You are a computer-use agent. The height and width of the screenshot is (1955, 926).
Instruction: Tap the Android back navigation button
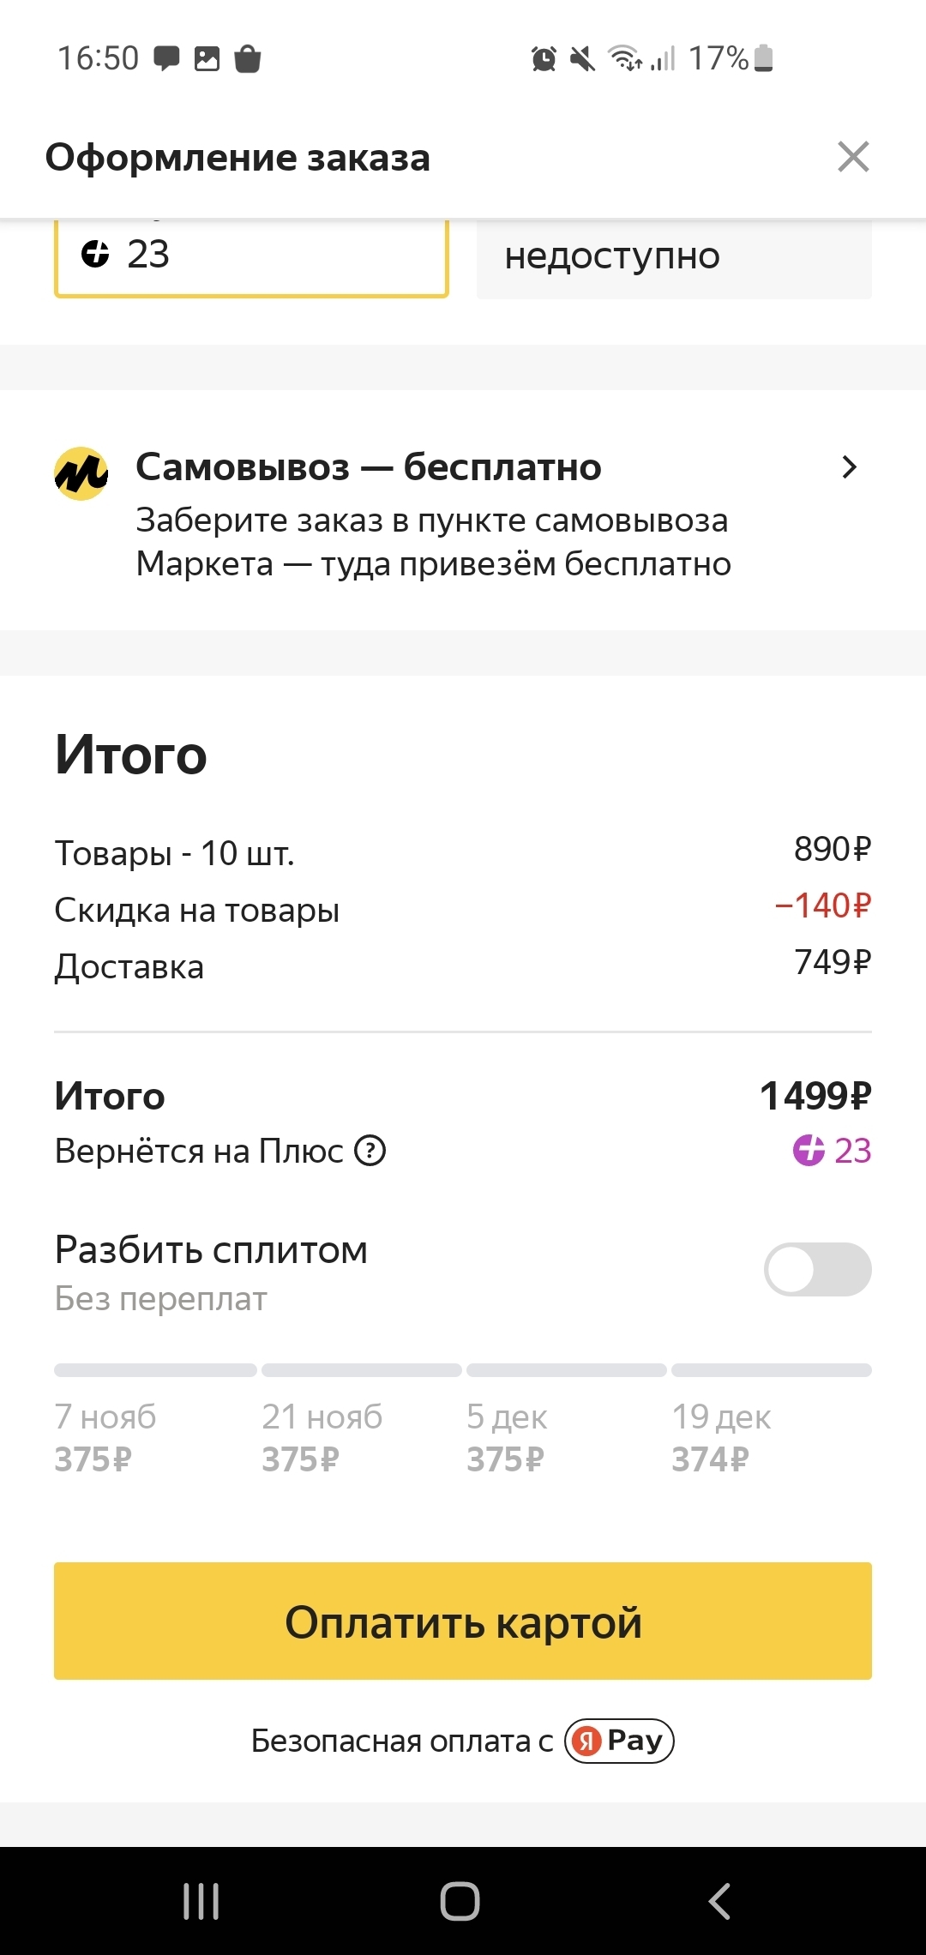tap(720, 1901)
